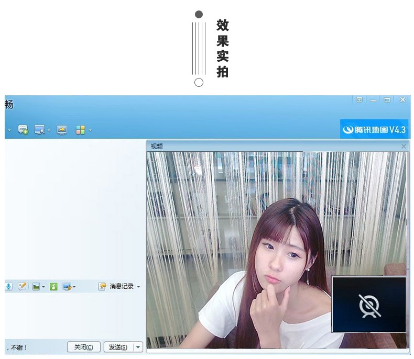Open the 消息记录 message history icon
414x359 pixels.
pos(102,286)
